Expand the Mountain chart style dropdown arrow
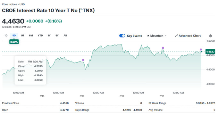 165,36
